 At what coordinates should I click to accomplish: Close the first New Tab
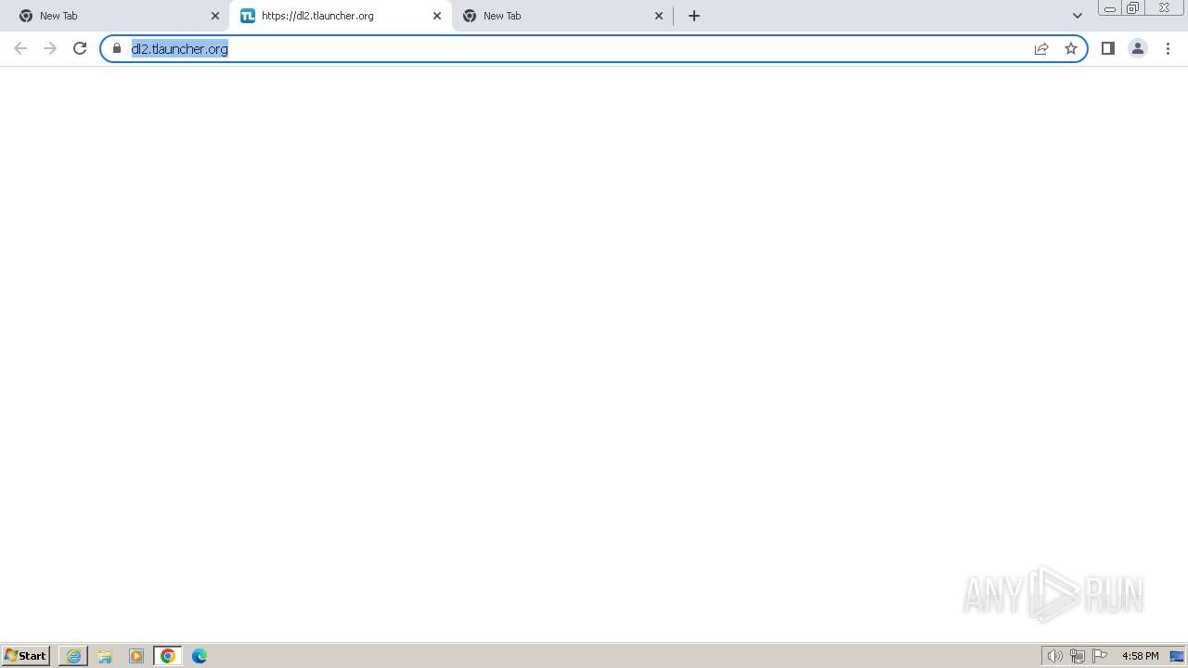coord(215,16)
